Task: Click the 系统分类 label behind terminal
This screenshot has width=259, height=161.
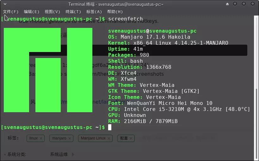Action: click(16, 154)
